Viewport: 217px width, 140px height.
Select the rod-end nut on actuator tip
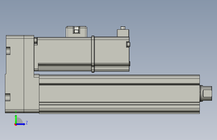[x=206, y=93]
